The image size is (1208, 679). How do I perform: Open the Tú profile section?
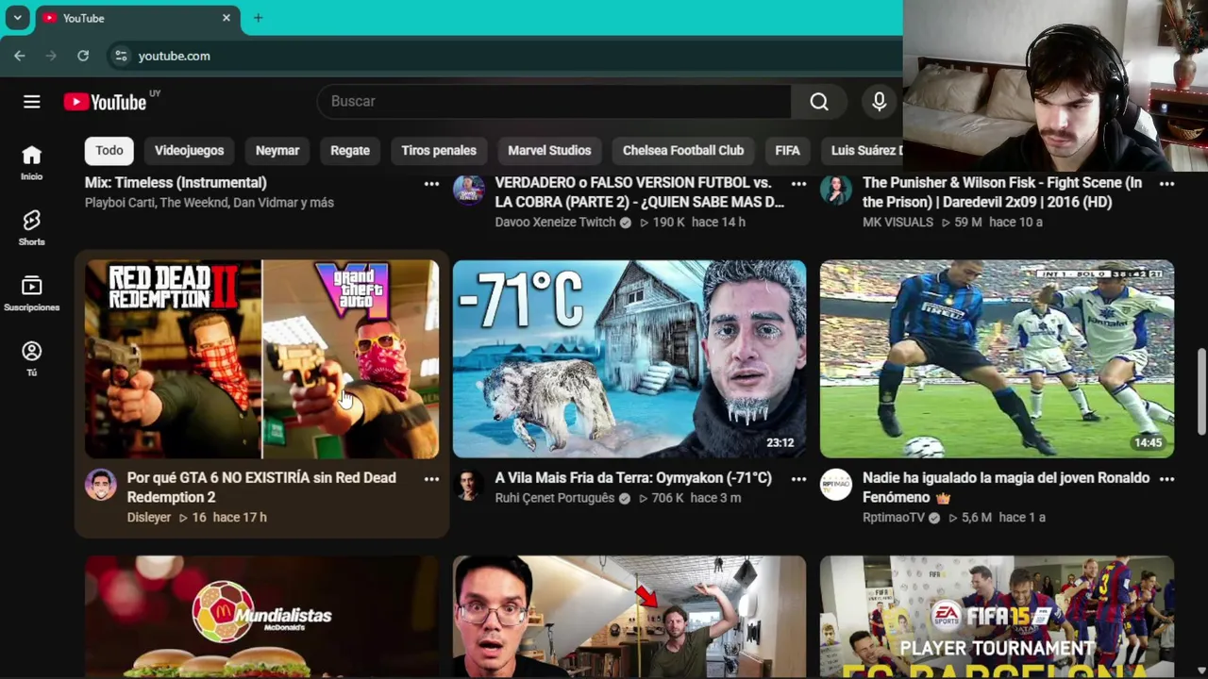[x=31, y=358]
